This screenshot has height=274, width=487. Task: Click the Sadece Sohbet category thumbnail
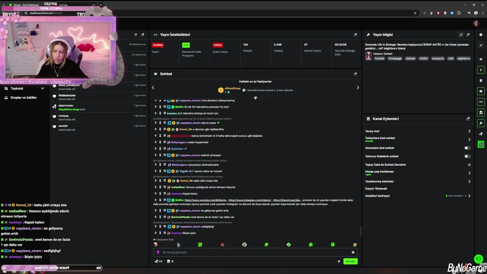(x=368, y=56)
